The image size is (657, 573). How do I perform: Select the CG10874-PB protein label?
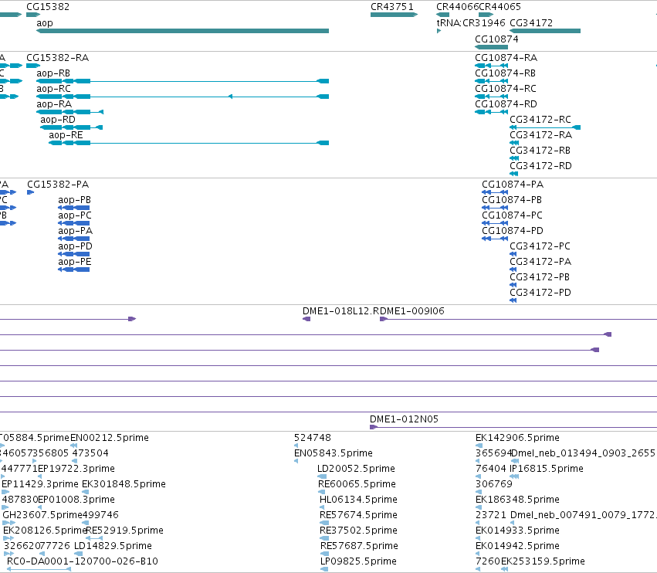pos(512,200)
